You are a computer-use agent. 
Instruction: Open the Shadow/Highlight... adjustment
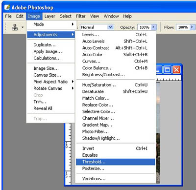point(116,138)
